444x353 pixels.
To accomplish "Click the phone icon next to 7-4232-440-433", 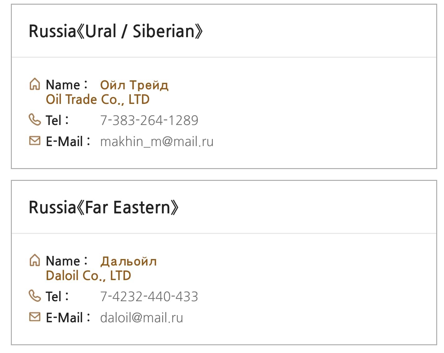I will [x=34, y=296].
